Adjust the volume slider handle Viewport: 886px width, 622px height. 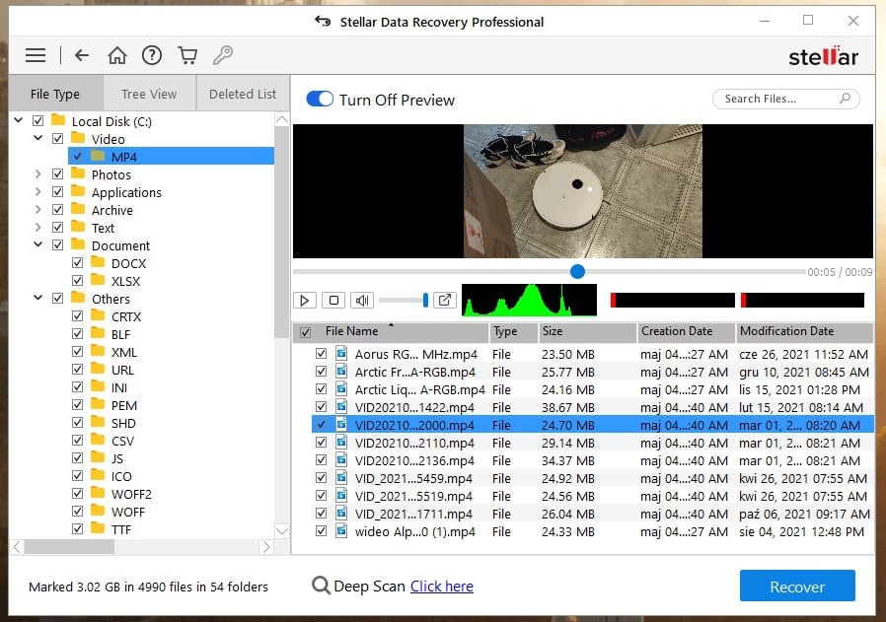click(425, 301)
